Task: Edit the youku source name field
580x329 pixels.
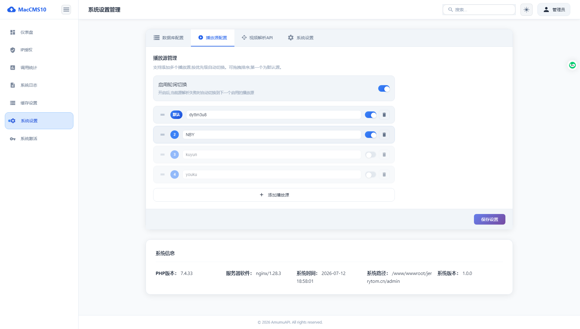Action: click(x=272, y=174)
